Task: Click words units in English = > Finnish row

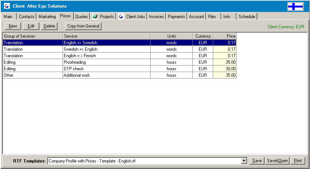Action: point(172,56)
